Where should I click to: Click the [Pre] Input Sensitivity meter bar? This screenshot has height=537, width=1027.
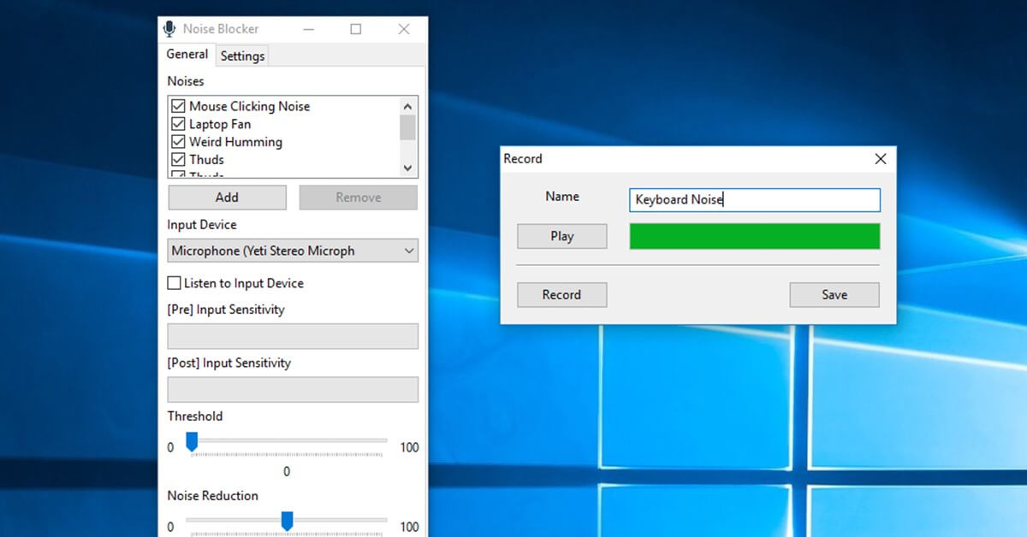point(293,336)
